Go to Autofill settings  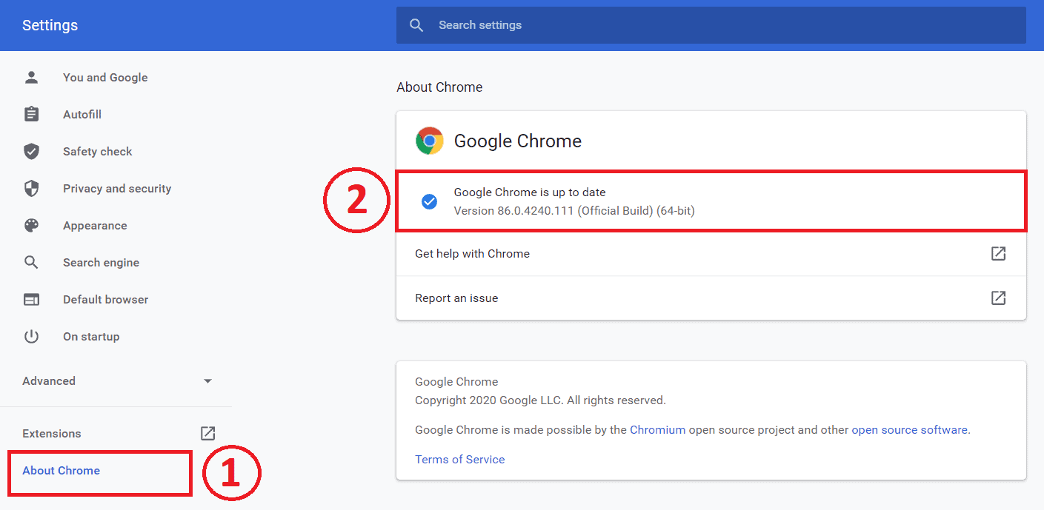coord(82,114)
